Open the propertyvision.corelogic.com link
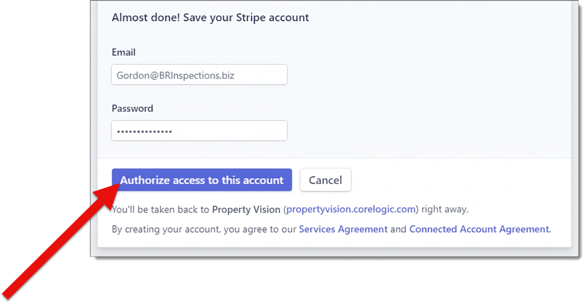The image size is (583, 303). (351, 210)
